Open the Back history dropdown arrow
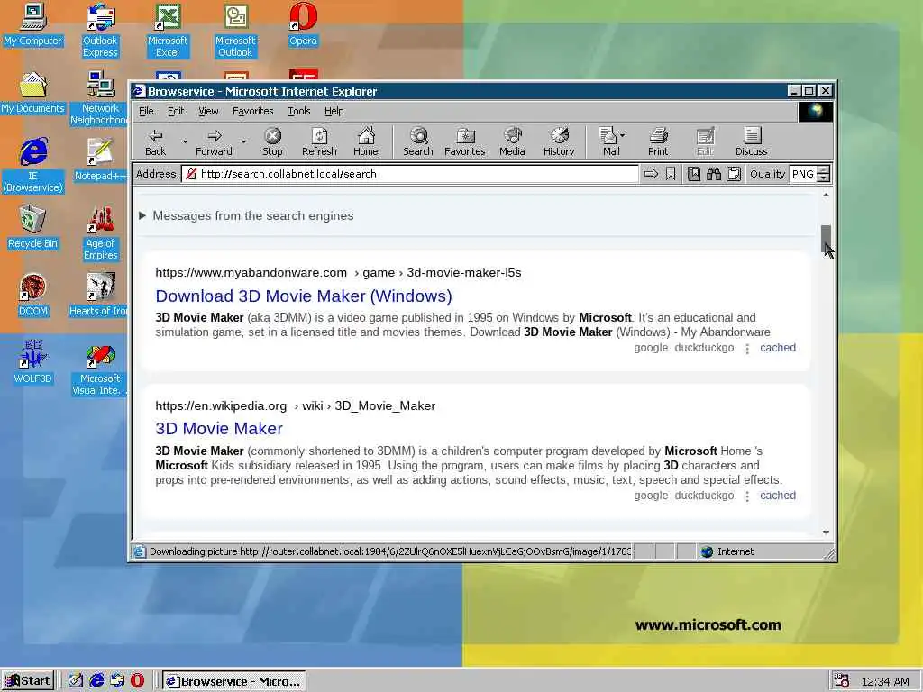This screenshot has width=923, height=692. click(184, 141)
